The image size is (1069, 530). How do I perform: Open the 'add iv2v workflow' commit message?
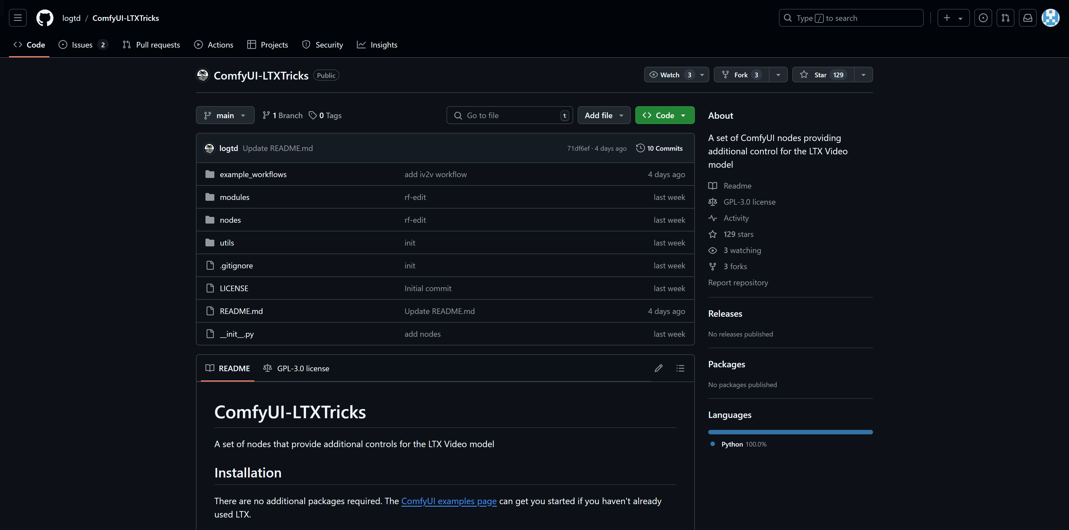(435, 174)
